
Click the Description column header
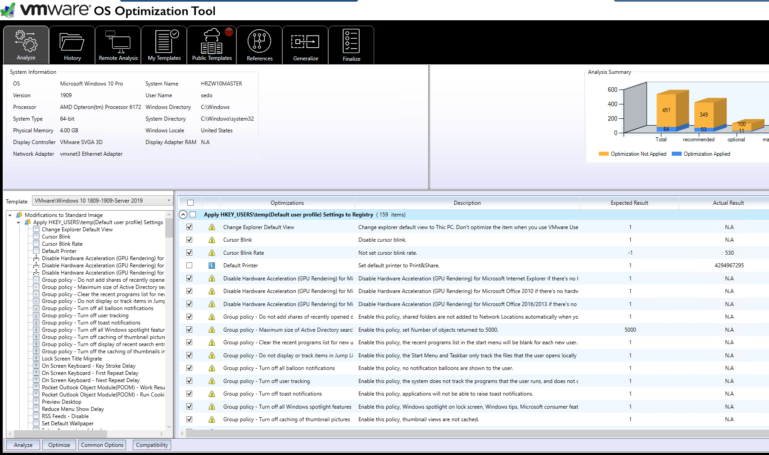point(467,203)
